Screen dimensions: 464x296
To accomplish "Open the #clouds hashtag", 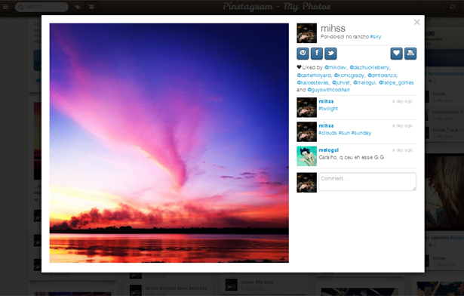I will 327,133.
